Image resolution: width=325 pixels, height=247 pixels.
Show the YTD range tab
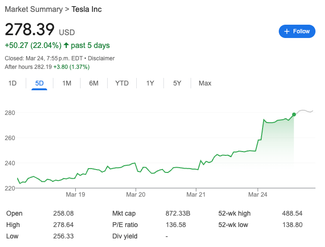pos(122,83)
